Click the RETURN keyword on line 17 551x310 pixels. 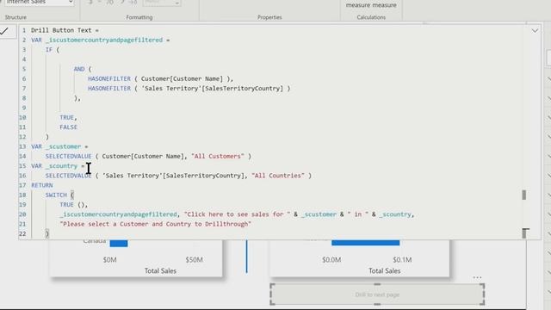tap(42, 185)
